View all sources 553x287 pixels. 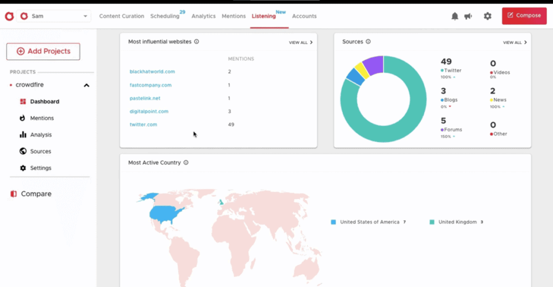pyautogui.click(x=514, y=43)
